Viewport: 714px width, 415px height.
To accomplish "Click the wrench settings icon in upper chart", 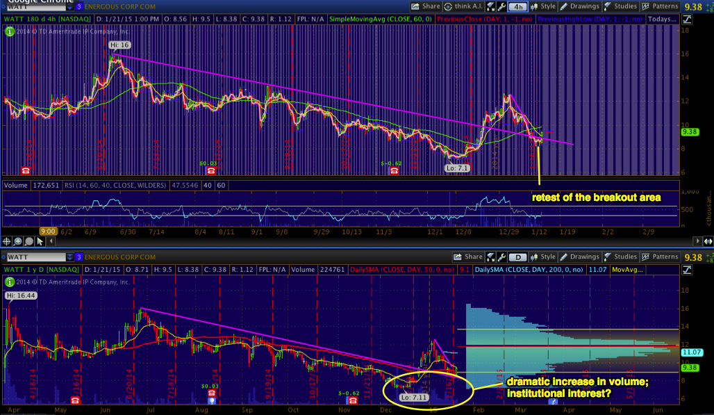I will tap(501, 6).
